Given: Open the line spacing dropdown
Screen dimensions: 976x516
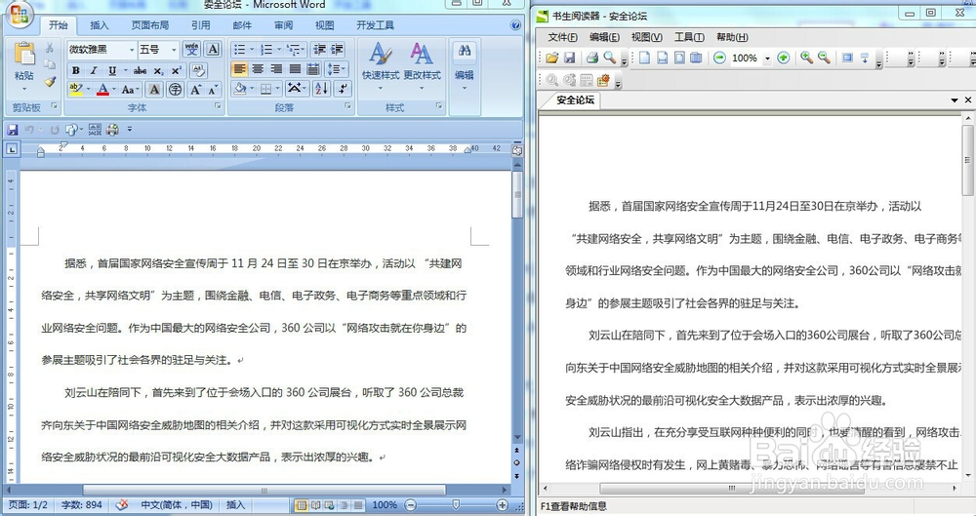Looking at the screenshot, I should (338, 69).
